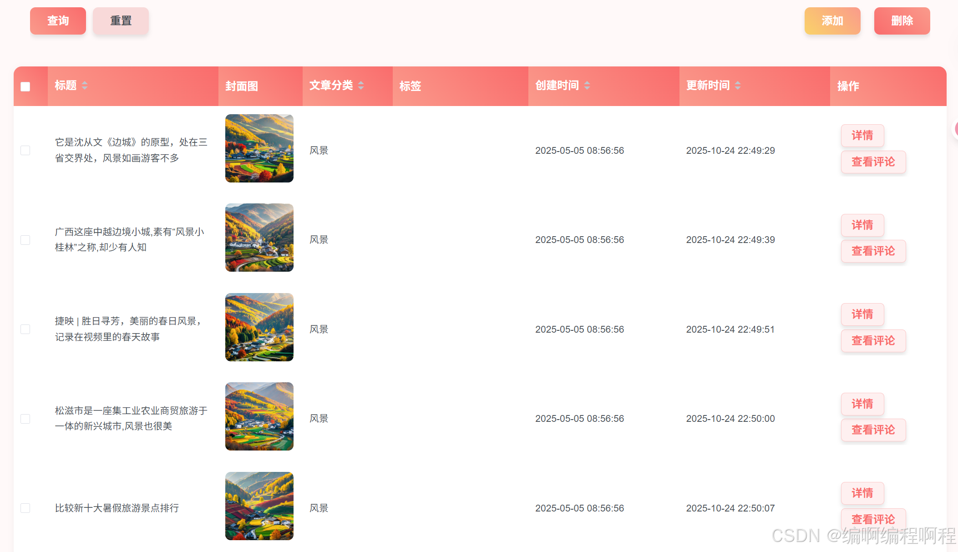Click the sort arrows beside 更新时间 header
958x552 pixels.
pyautogui.click(x=738, y=86)
